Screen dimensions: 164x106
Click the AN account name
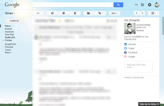[x=136, y=5]
